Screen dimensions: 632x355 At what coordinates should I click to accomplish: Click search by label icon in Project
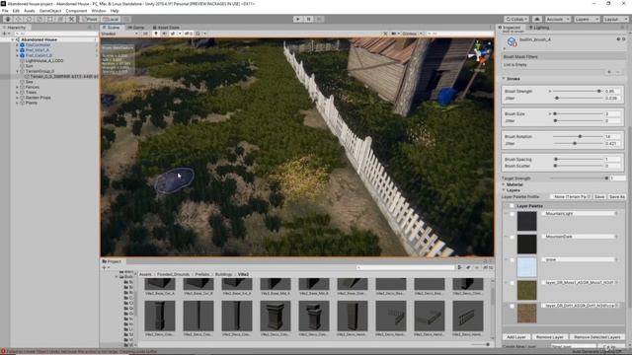pyautogui.click(x=468, y=267)
